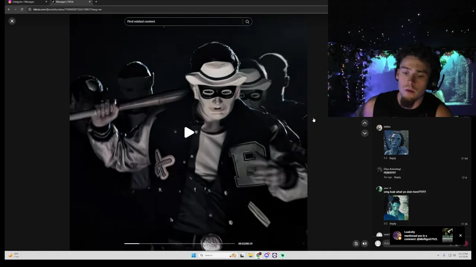
Task: Open Chrome from the taskbar
Action: click(258, 255)
